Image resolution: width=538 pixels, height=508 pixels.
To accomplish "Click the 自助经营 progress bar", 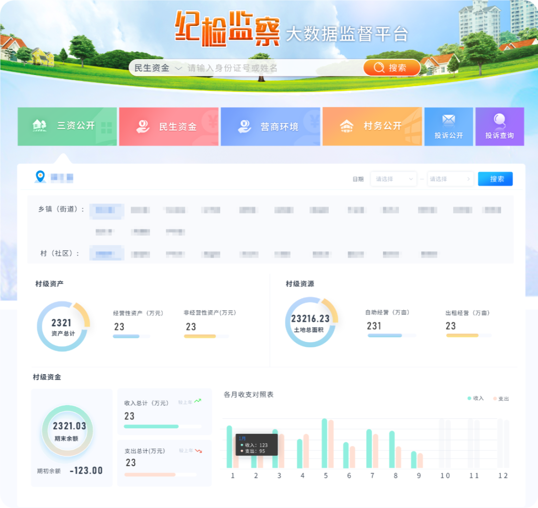I will [392, 335].
